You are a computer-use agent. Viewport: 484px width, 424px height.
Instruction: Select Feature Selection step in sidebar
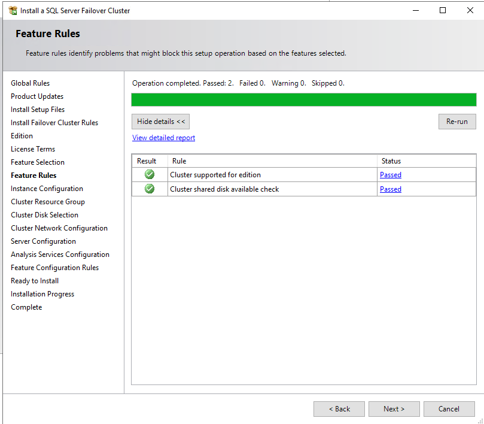pyautogui.click(x=38, y=162)
